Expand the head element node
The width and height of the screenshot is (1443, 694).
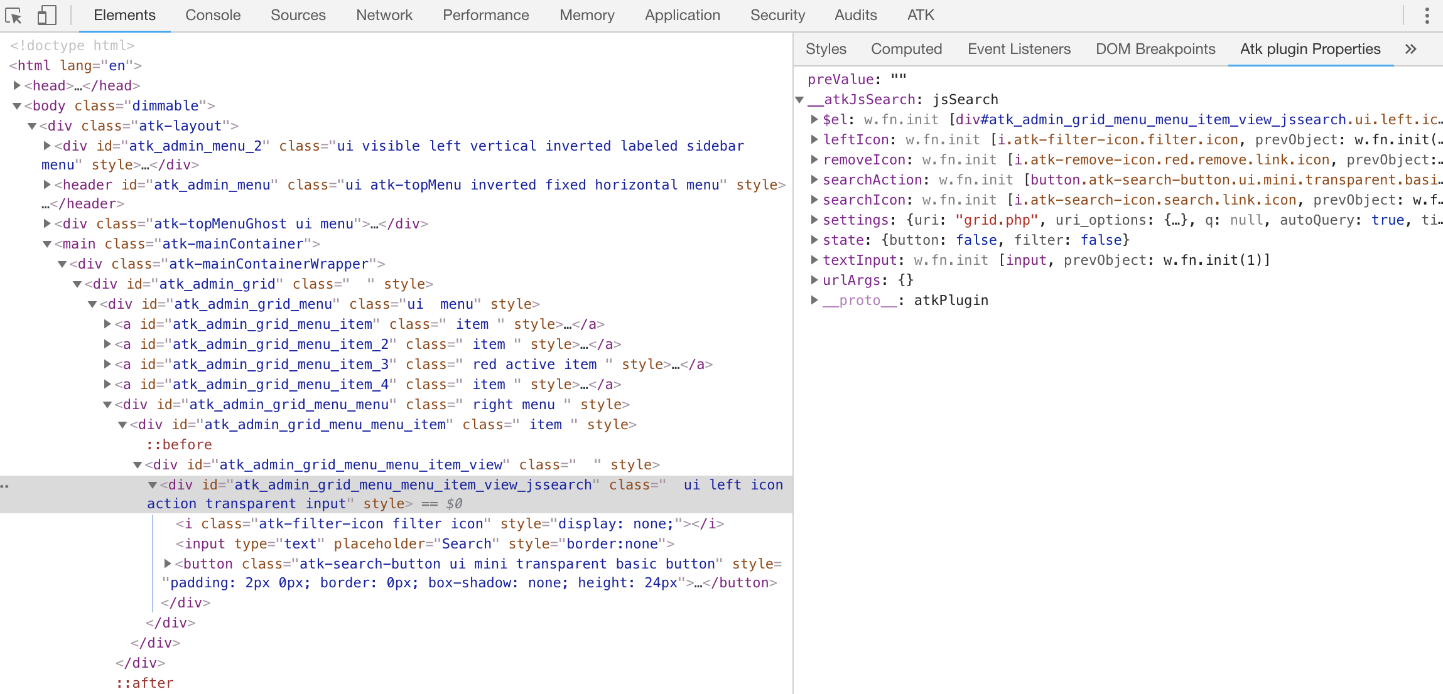click(x=18, y=85)
